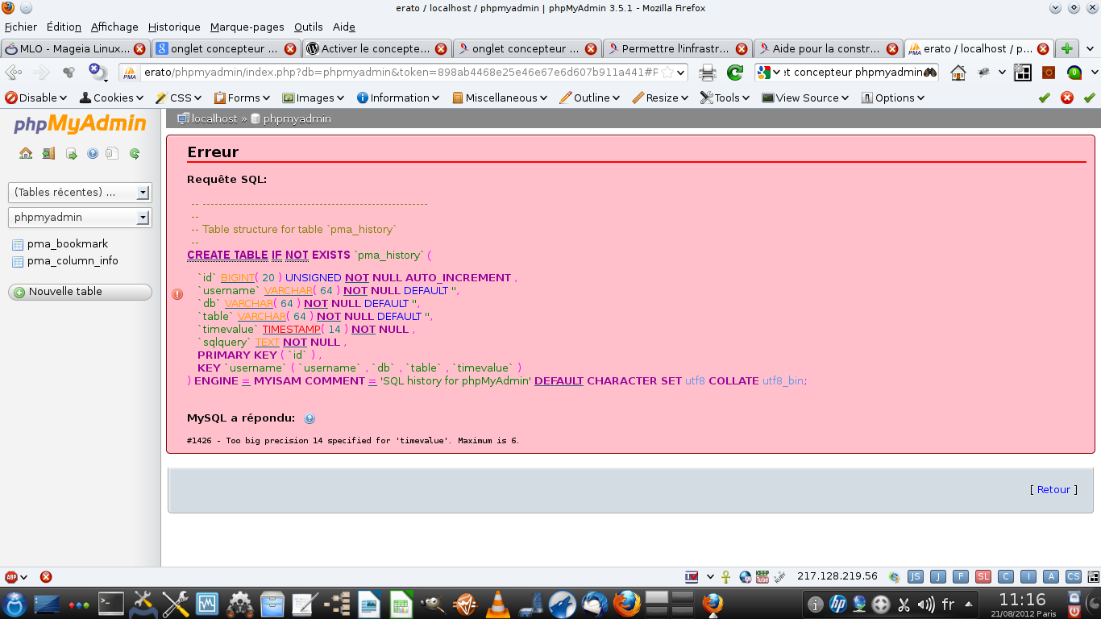
Task: Reload the page with green refresh icon
Action: pyautogui.click(x=734, y=73)
